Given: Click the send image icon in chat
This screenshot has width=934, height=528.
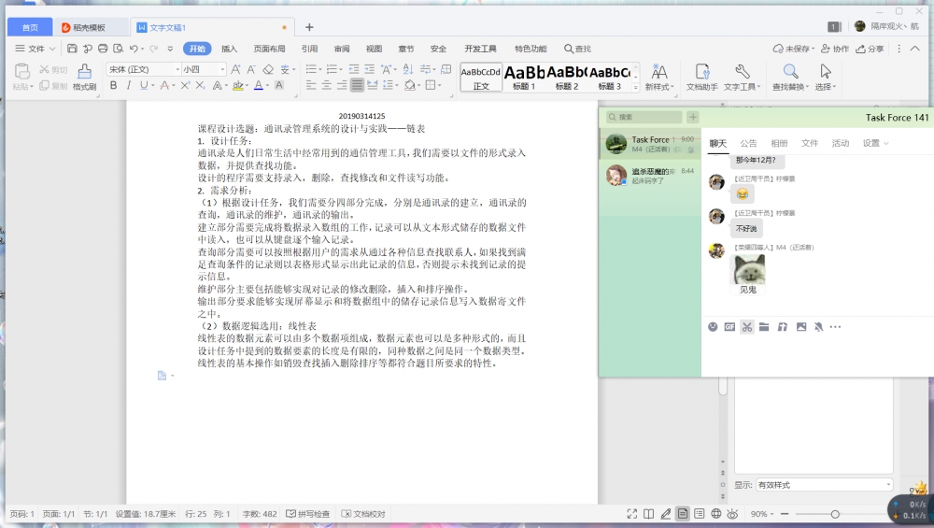Looking at the screenshot, I should point(801,326).
